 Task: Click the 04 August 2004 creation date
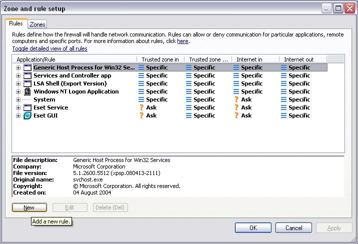(92, 192)
